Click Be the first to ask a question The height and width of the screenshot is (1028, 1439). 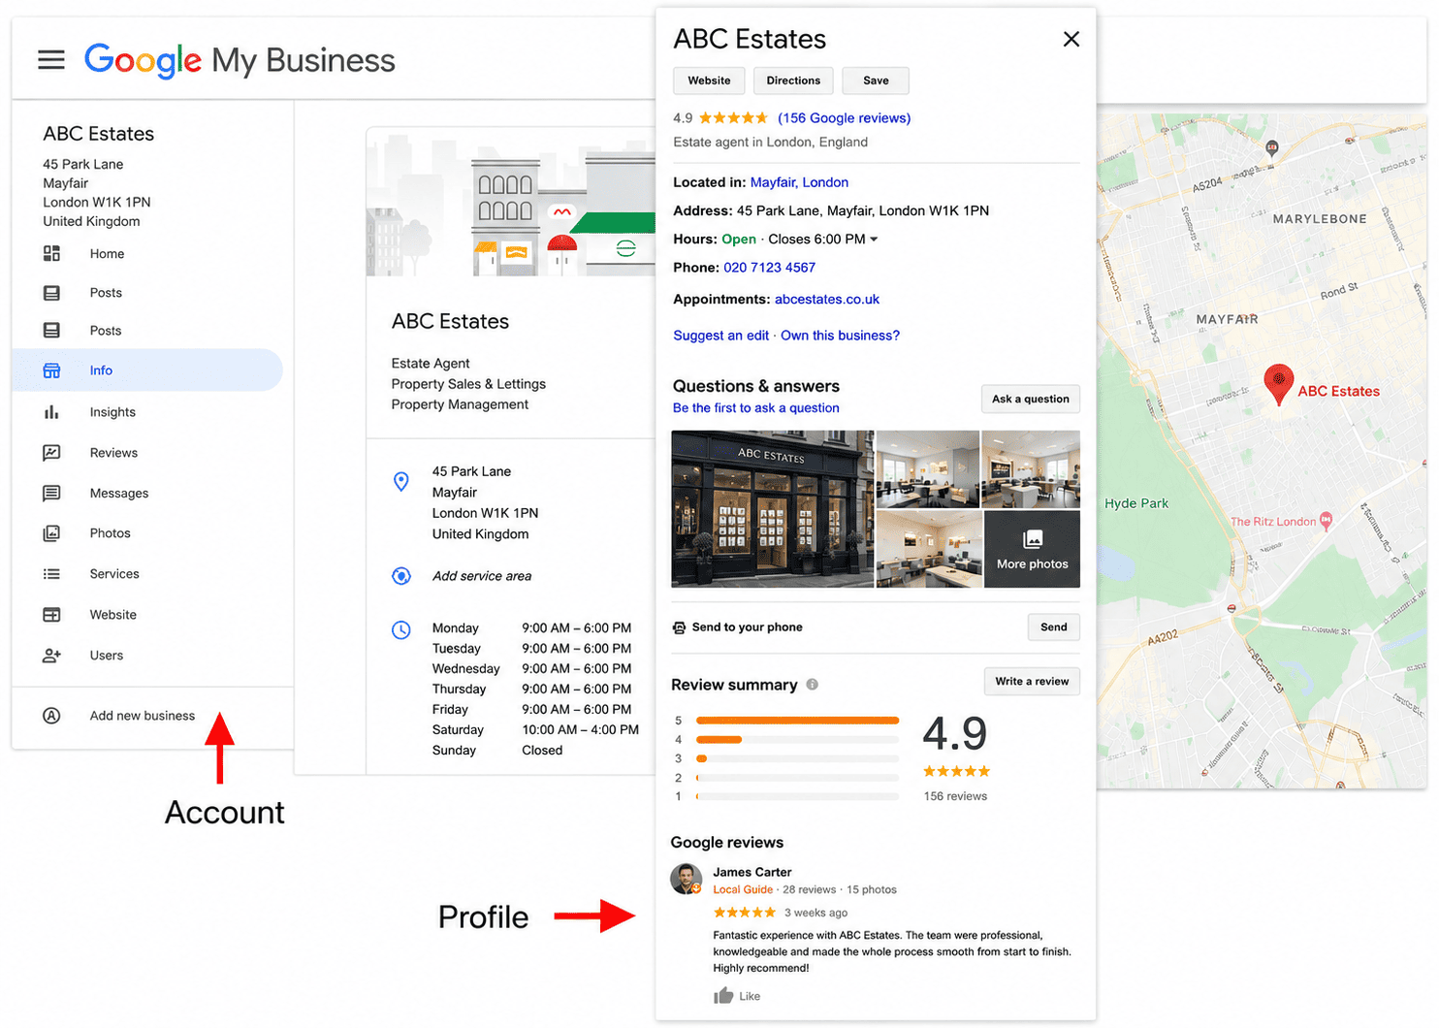pos(756,408)
